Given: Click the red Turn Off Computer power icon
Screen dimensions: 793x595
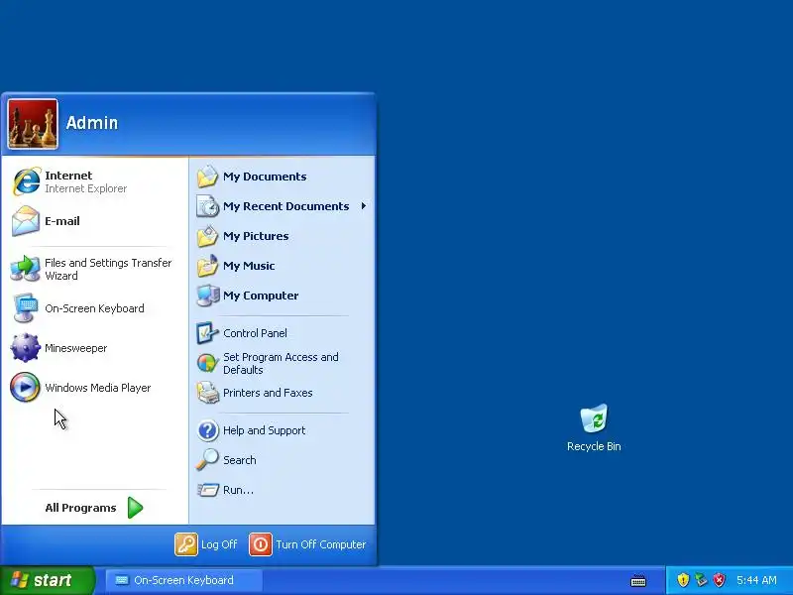Looking at the screenshot, I should click(261, 544).
